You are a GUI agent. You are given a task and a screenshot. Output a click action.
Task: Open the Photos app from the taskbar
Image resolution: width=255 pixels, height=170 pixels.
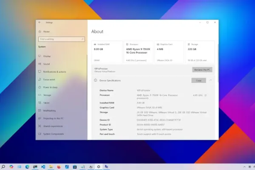pyautogui.click(x=67, y=167)
